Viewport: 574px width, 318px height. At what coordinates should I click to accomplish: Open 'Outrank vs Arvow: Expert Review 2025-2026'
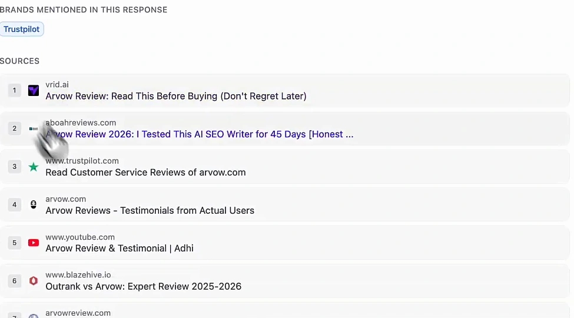pos(143,286)
